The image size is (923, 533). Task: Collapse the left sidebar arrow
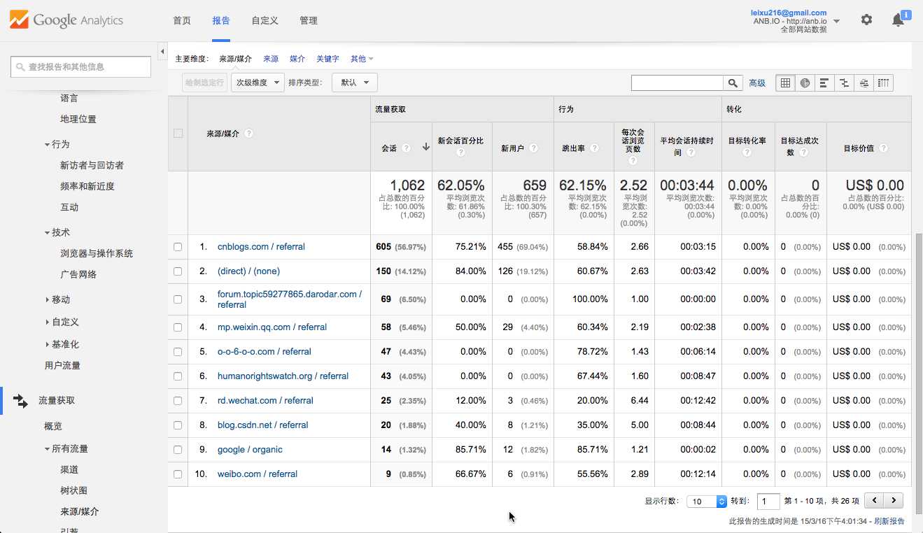pyautogui.click(x=162, y=51)
